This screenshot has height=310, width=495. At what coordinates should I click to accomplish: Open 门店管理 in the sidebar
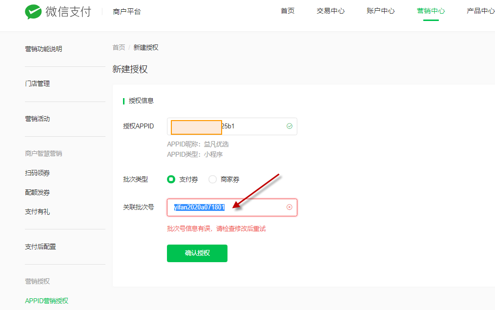pos(37,83)
